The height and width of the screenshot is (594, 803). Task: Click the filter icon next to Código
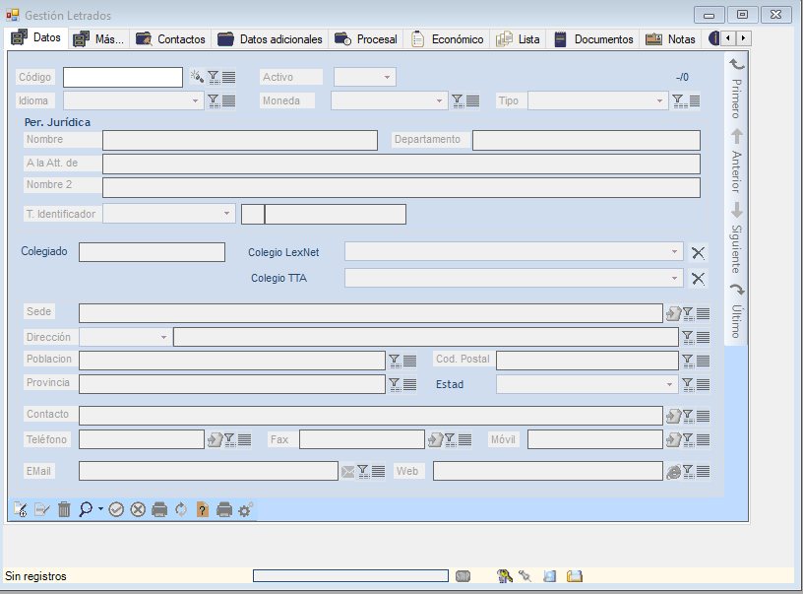tap(213, 77)
